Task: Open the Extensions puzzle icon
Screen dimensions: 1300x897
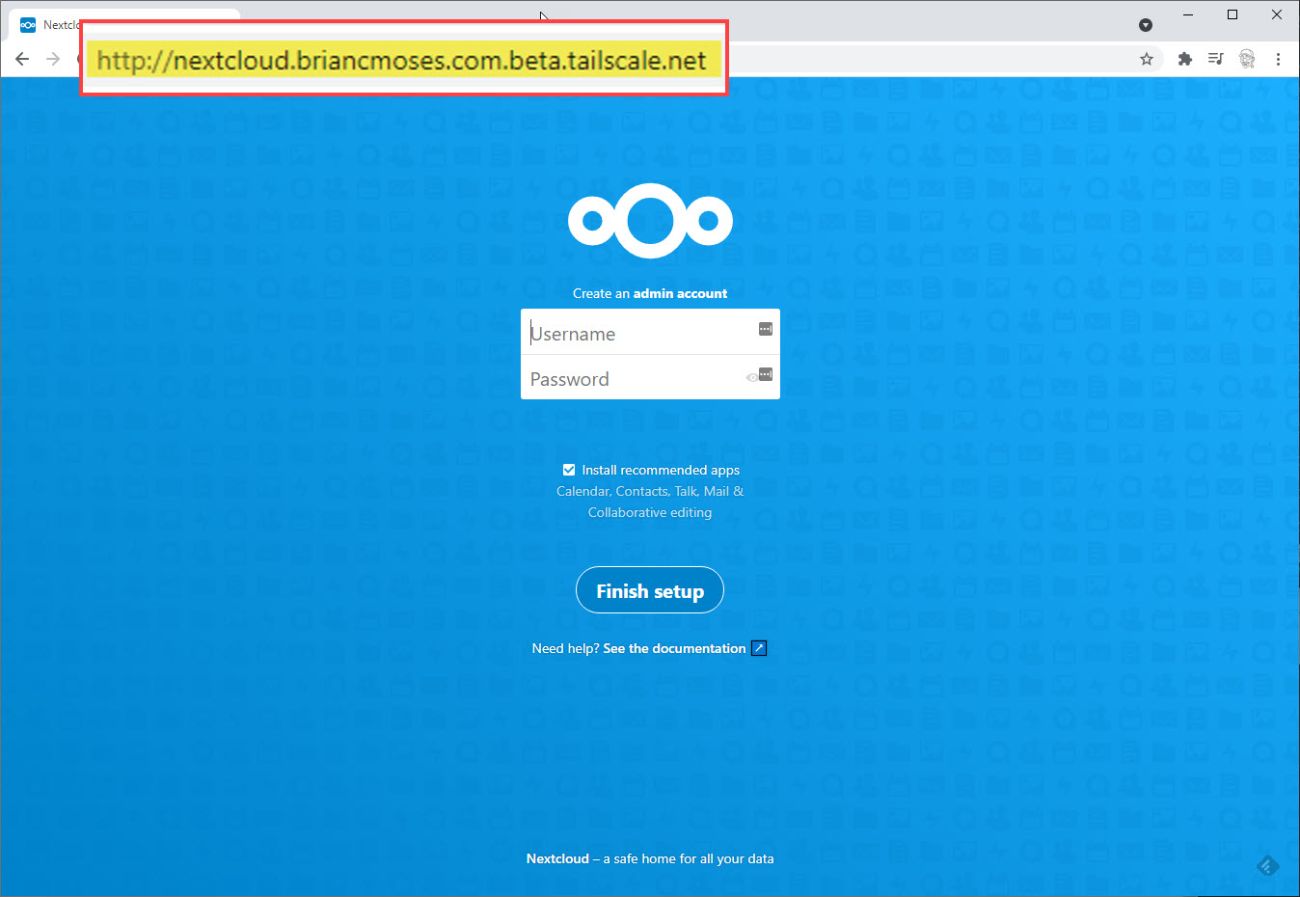Action: tap(1185, 59)
